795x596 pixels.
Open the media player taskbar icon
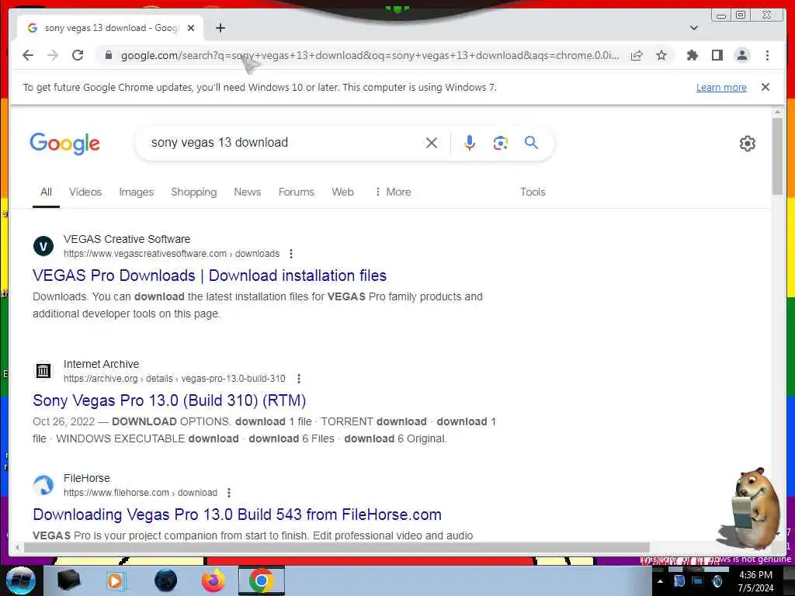pyautogui.click(x=116, y=580)
